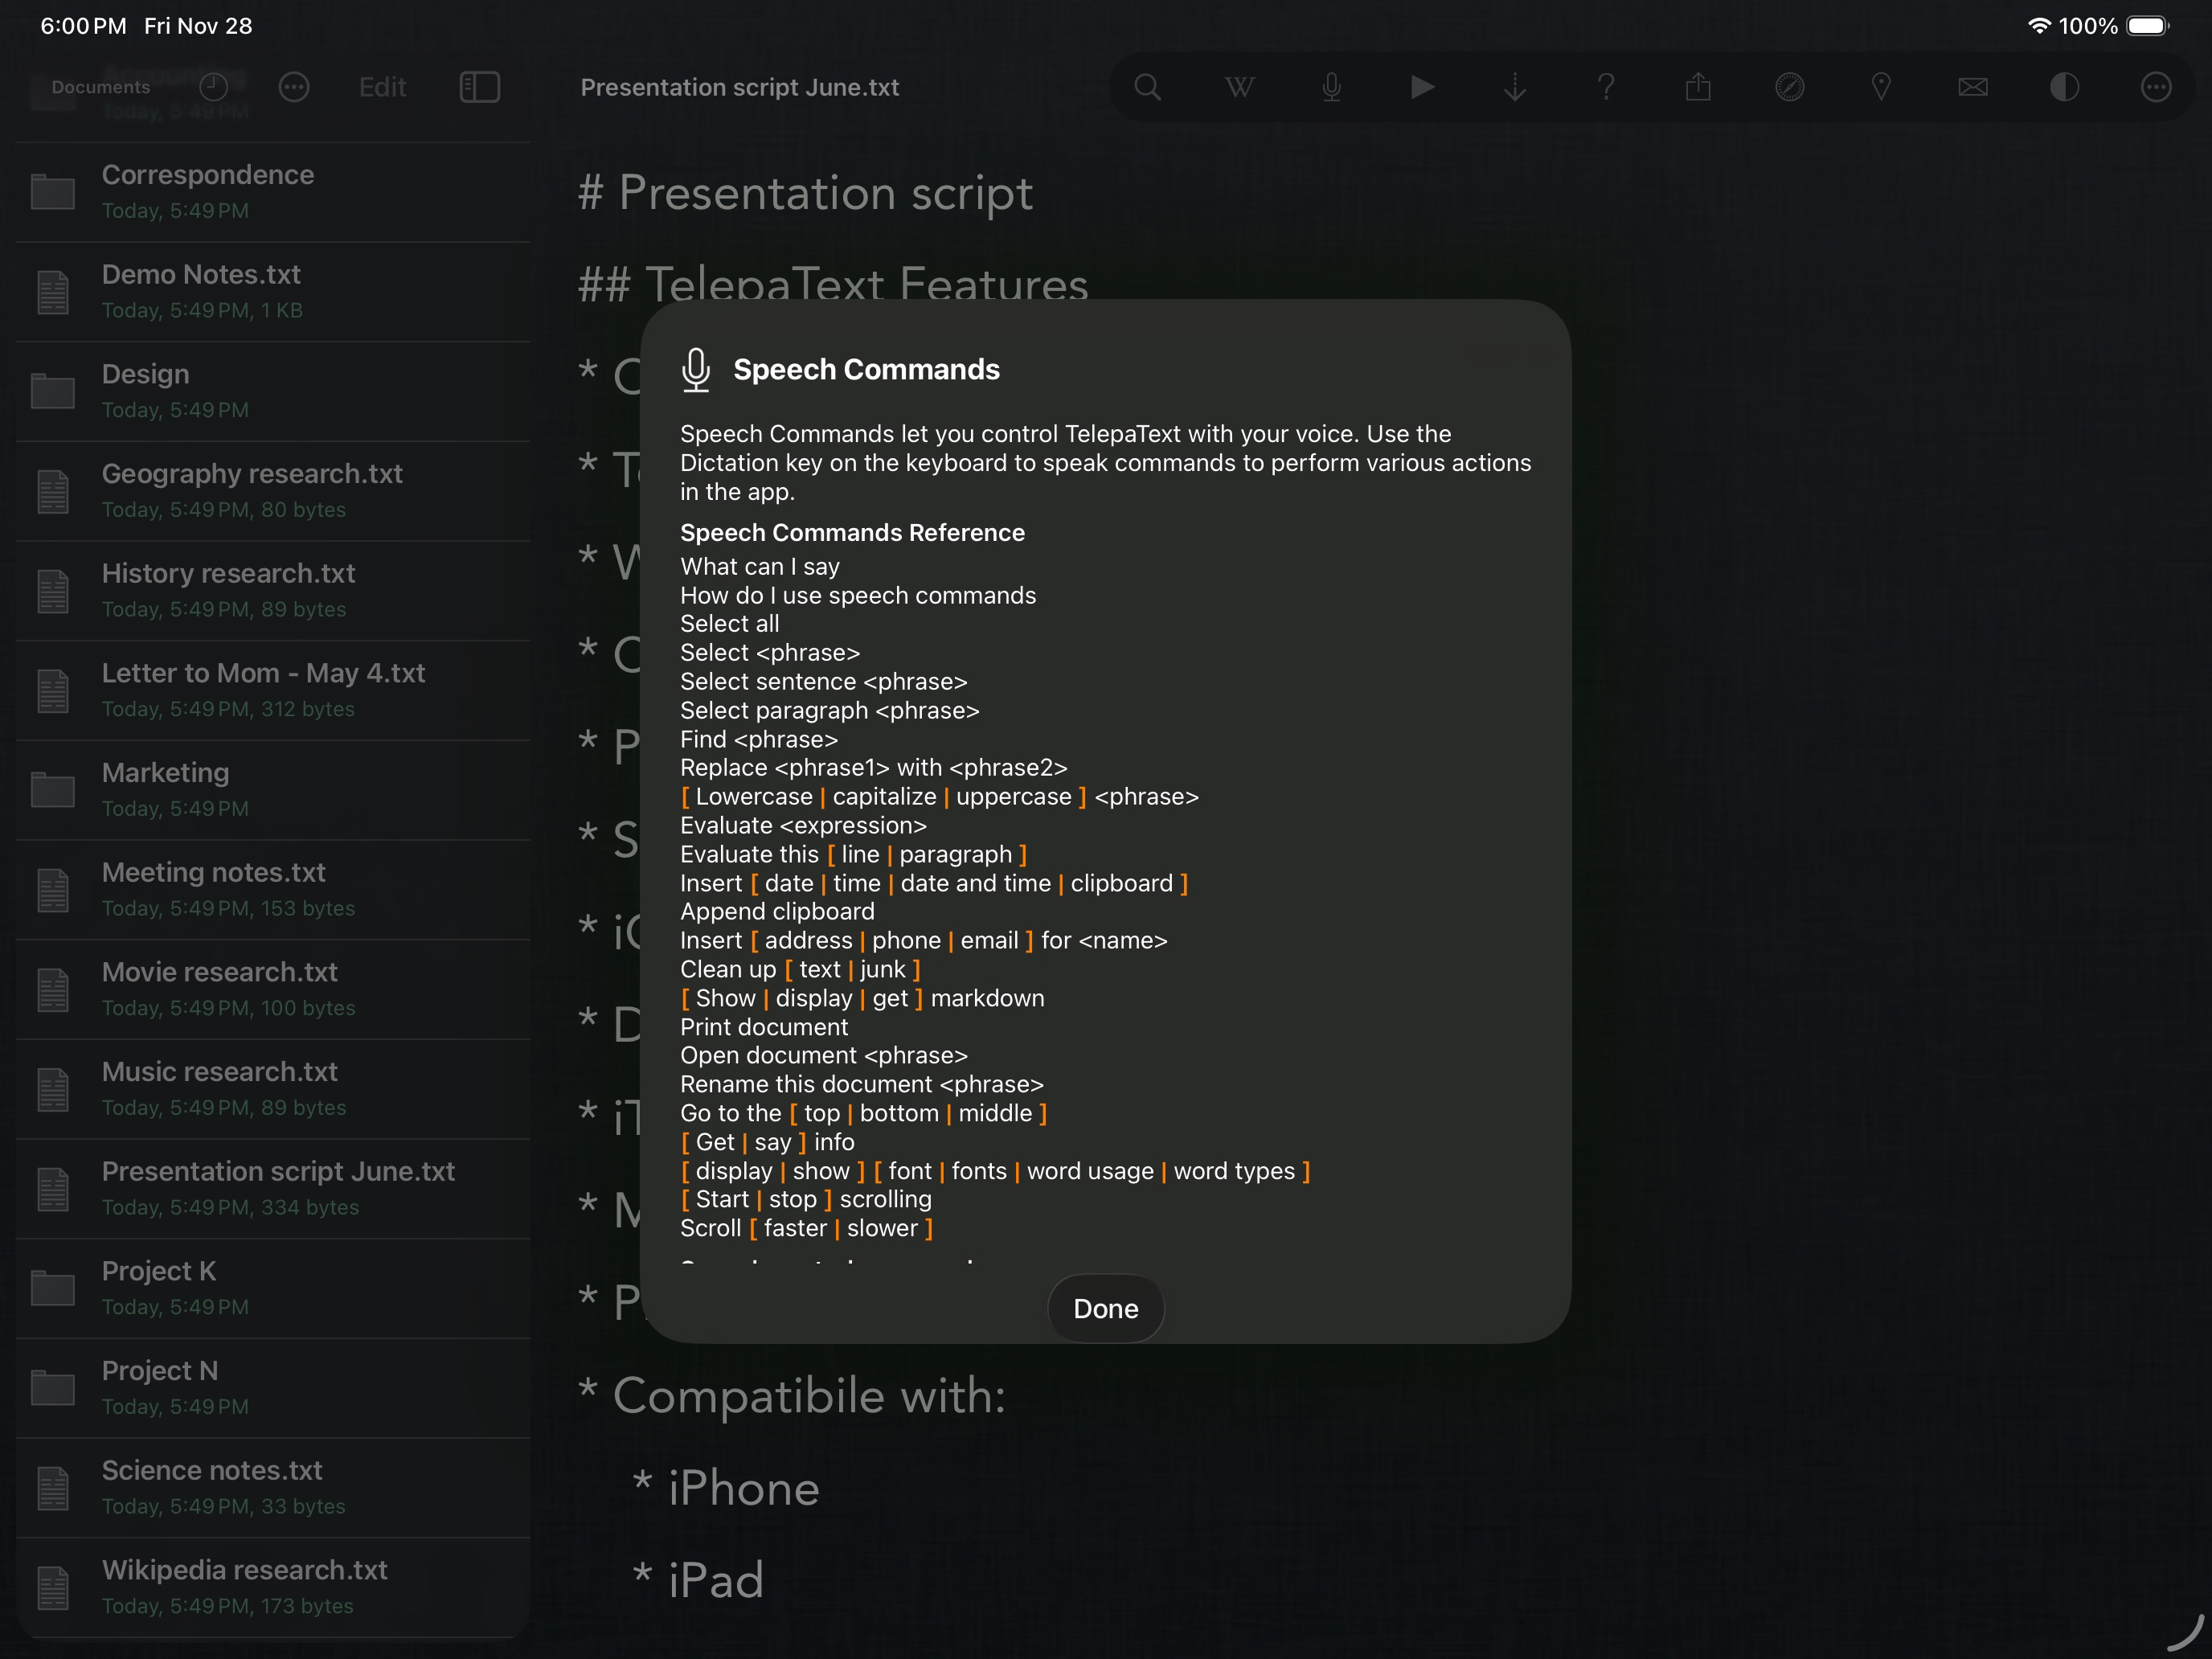Open Wikipedia research.txt
The image size is (2212, 1659).
(x=273, y=1587)
